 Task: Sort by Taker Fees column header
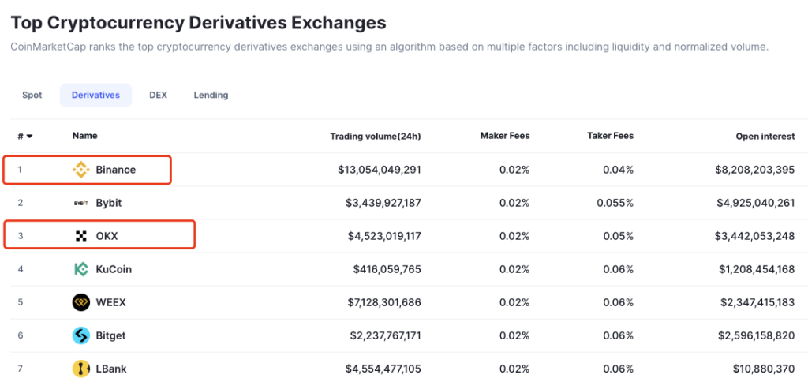[611, 136]
